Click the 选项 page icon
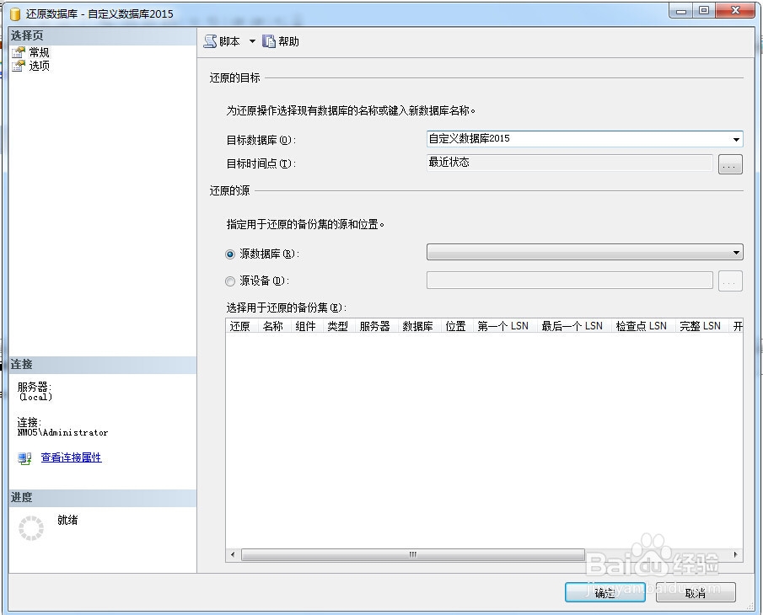The image size is (763, 615). click(x=19, y=66)
